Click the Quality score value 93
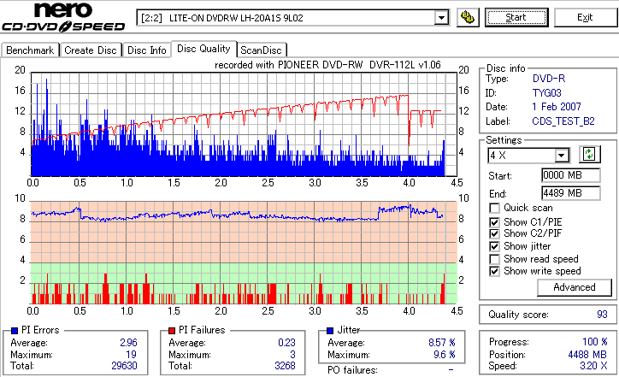 tap(602, 315)
